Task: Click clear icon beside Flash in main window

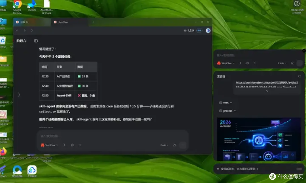Action: [x=175, y=145]
